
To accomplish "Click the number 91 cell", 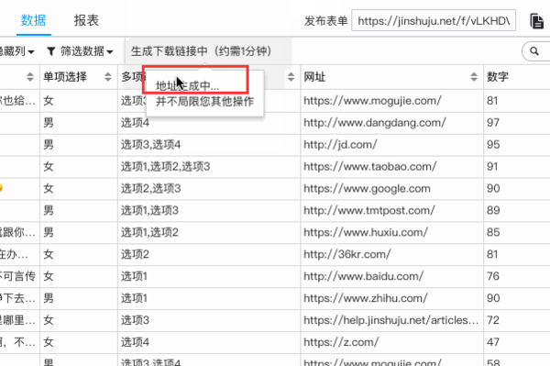I will pyautogui.click(x=517, y=167).
